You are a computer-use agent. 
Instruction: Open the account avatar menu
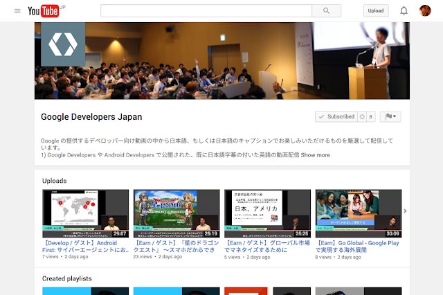(425, 11)
